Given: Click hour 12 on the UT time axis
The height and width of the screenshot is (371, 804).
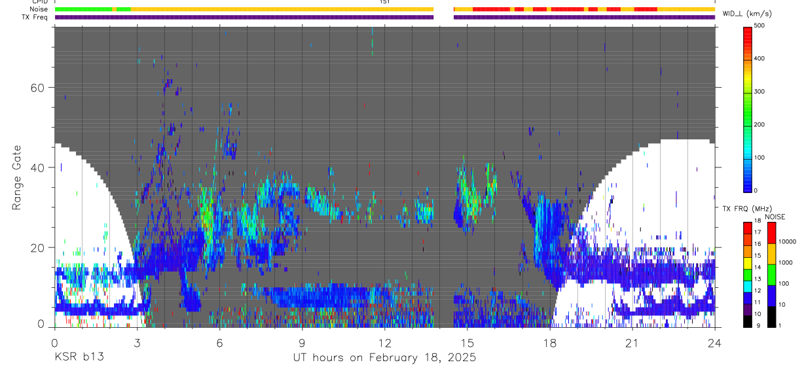Looking at the screenshot, I should click(384, 342).
